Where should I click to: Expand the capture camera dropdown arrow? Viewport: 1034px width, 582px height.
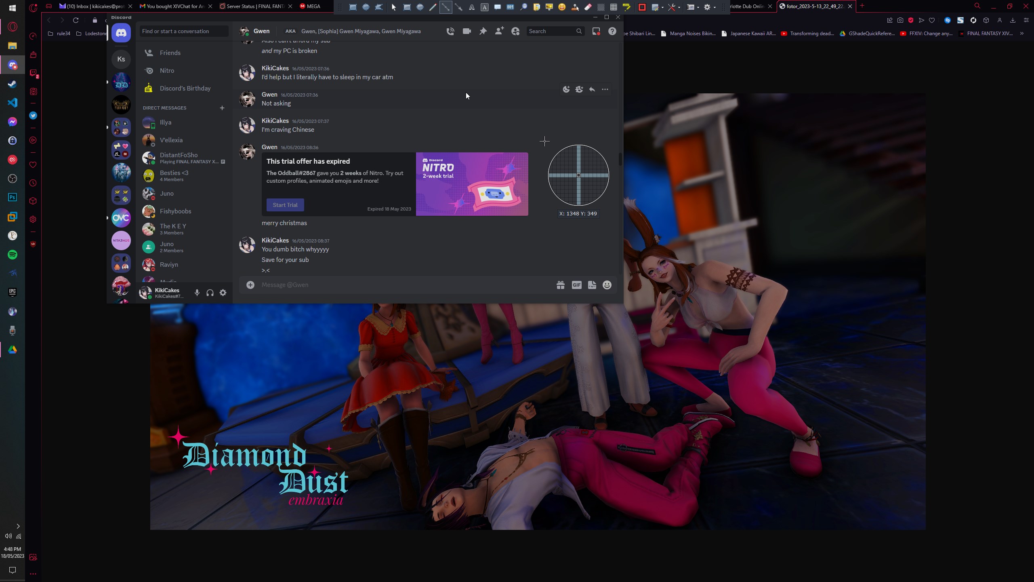pyautogui.click(x=698, y=7)
